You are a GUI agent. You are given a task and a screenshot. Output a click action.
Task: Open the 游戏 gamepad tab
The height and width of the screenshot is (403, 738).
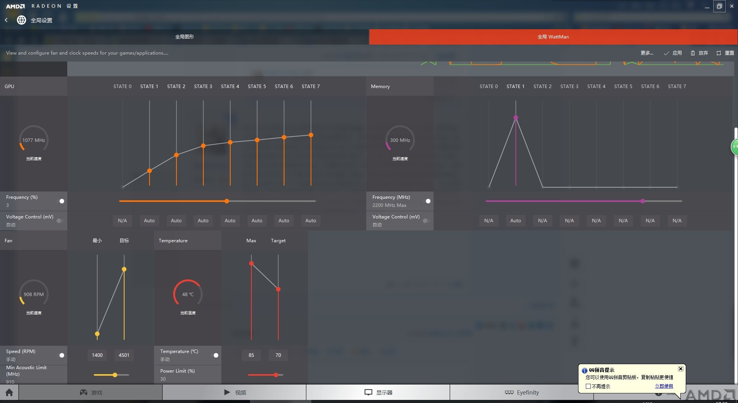click(91, 392)
